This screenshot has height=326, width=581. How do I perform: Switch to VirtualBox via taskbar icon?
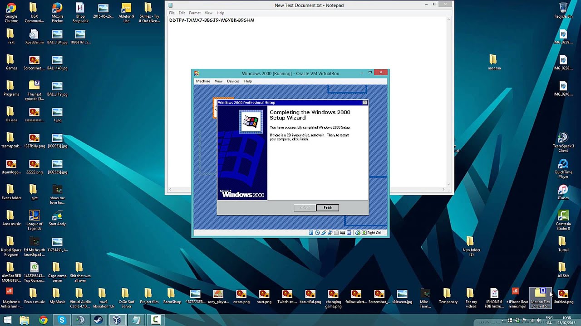click(x=117, y=320)
